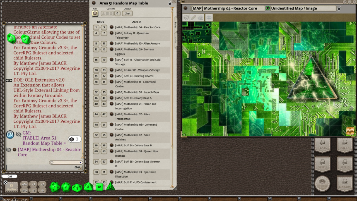This screenshot has height=201, width=357.
Task: Open the Tokens sidebar button
Action: (322, 184)
